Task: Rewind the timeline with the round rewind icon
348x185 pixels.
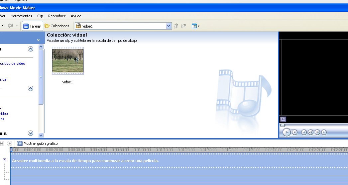Action: (x=2, y=143)
